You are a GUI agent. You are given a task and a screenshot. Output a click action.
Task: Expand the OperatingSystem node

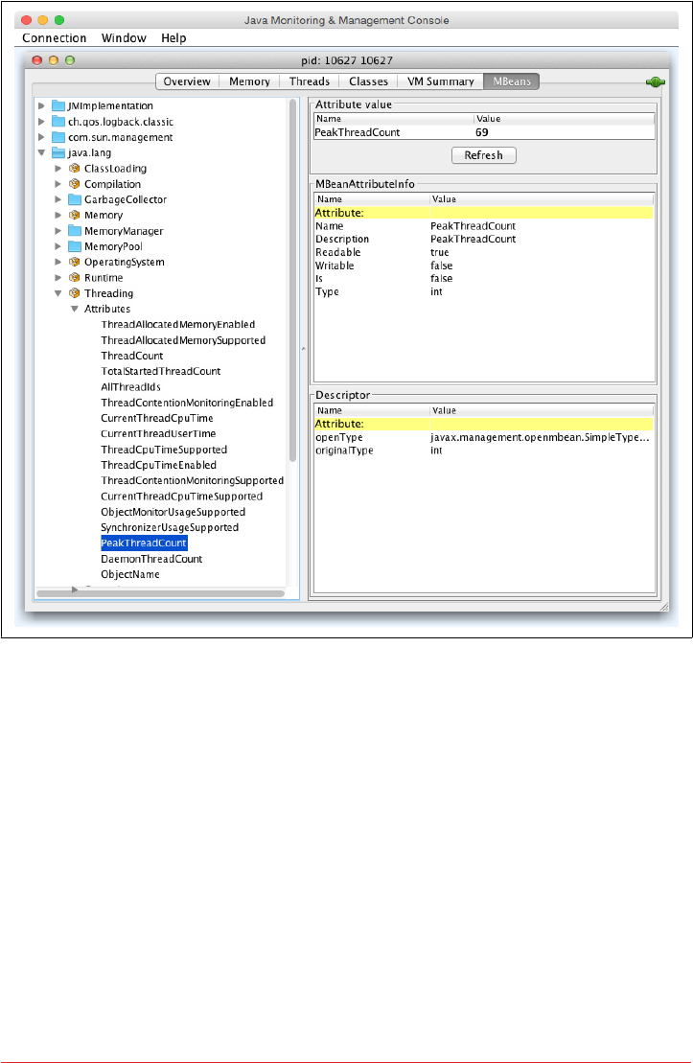[58, 262]
